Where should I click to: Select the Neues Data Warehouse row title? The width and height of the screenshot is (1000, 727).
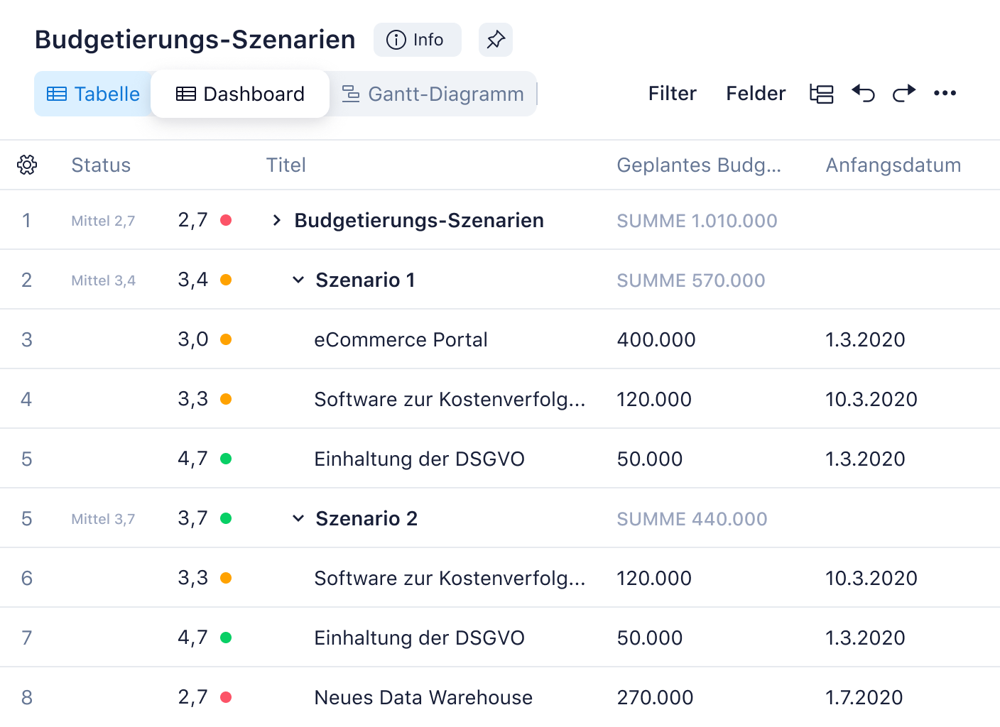(423, 698)
